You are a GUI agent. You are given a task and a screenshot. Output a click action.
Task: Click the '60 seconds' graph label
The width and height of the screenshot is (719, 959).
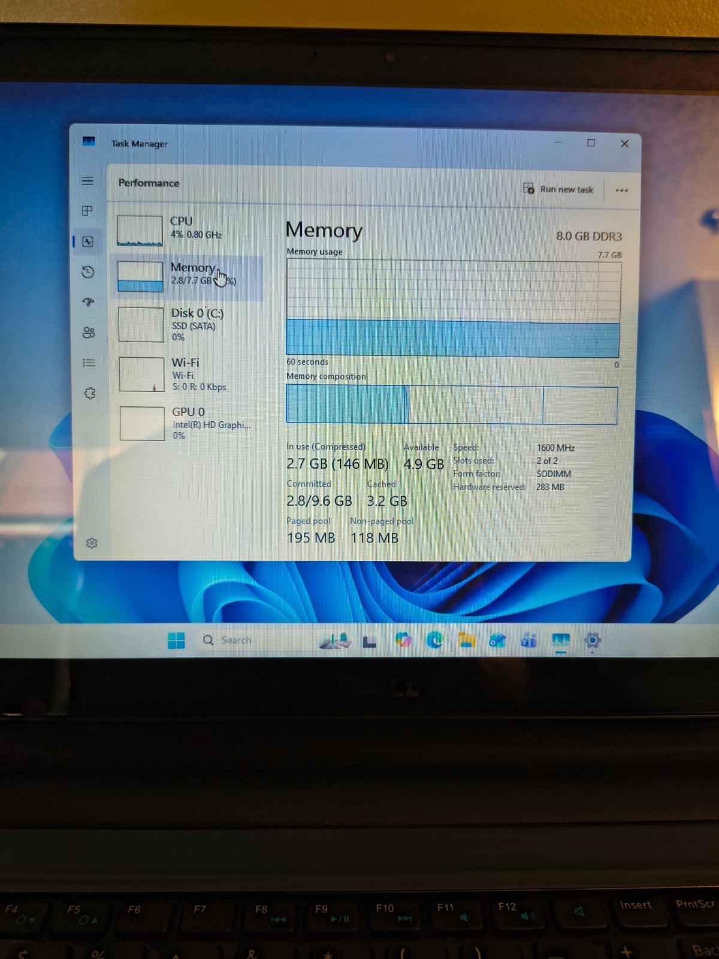[307, 362]
